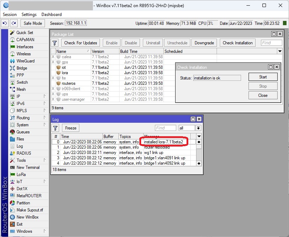This screenshot has height=237, width=289.
Task: Click the Downgrade button
Action: tap(204, 43)
